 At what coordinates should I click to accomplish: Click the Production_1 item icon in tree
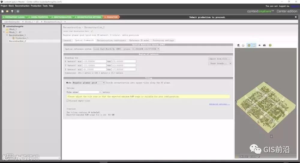pyautogui.click(x=13, y=38)
